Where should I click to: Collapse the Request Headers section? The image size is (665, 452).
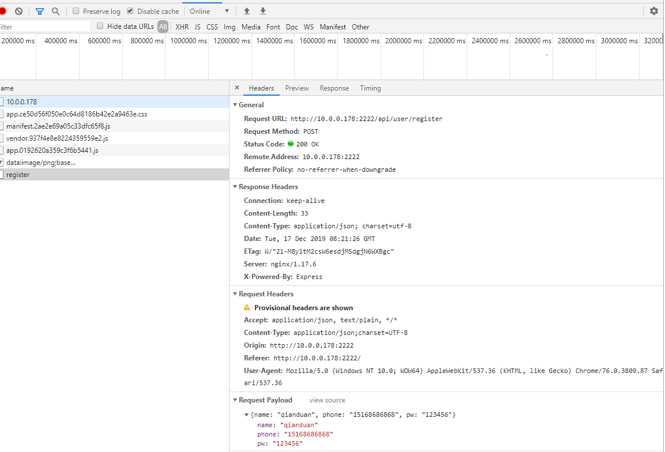pyautogui.click(x=235, y=294)
